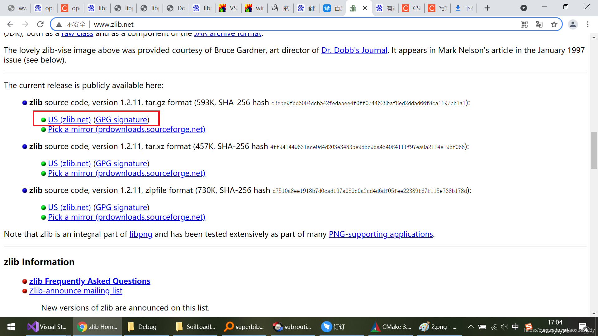Click the not-secure warning icon
Image resolution: width=598 pixels, height=336 pixels.
click(59, 24)
